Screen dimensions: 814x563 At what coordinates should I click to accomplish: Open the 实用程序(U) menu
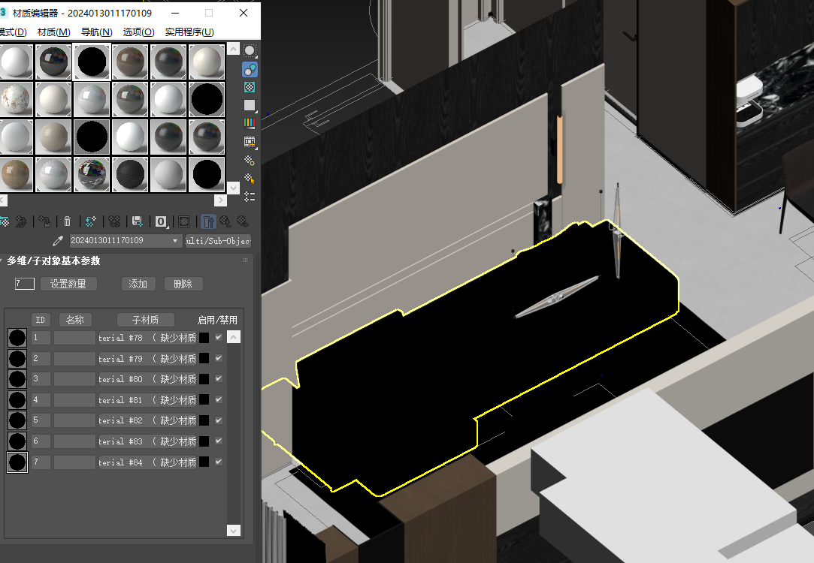189,32
